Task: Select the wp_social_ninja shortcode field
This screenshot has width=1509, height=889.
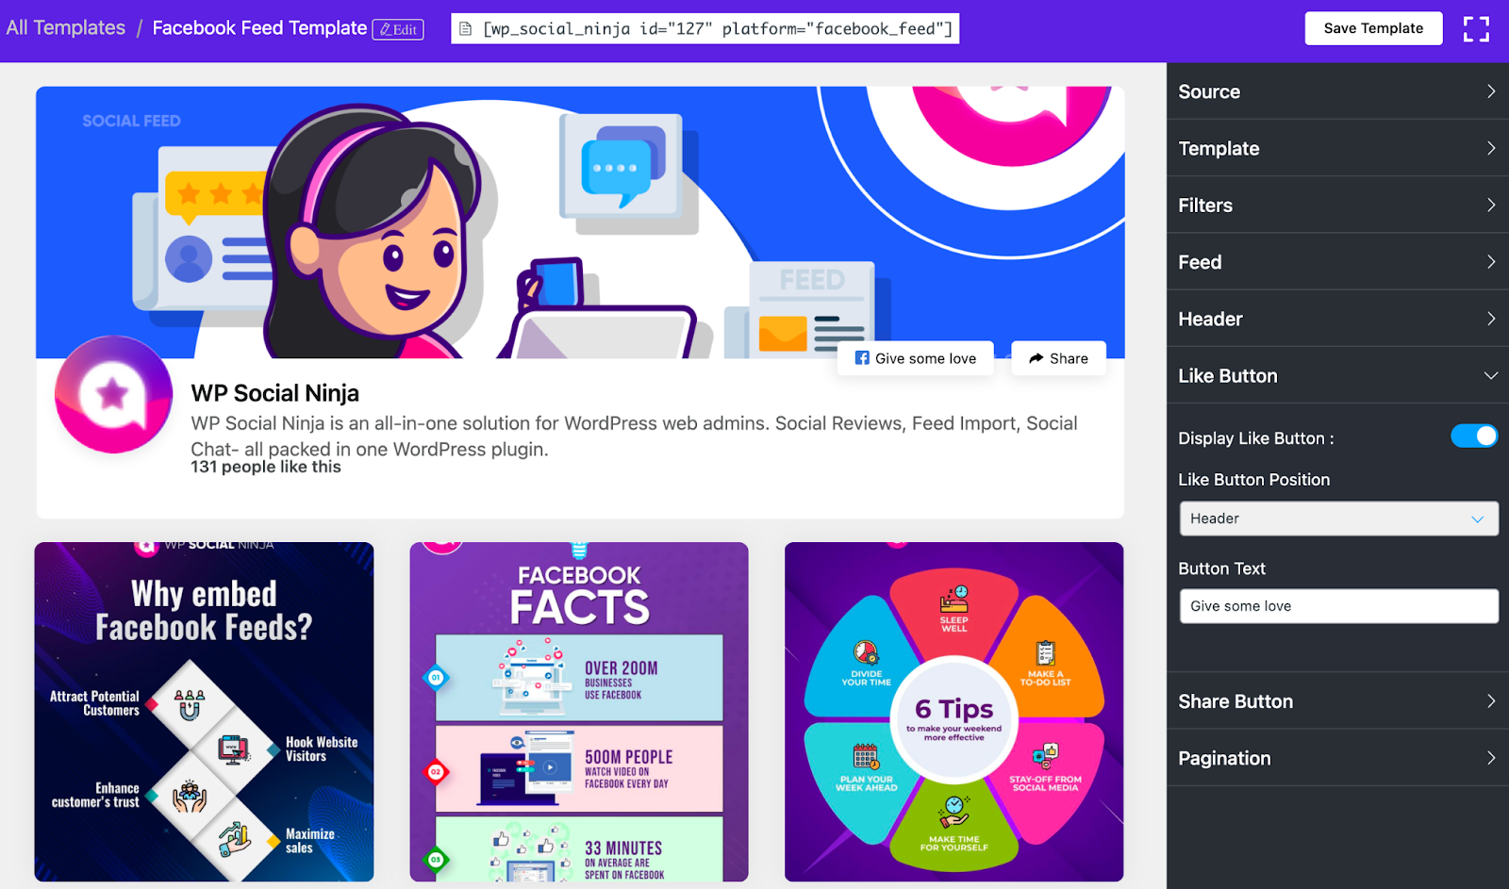Action: click(x=705, y=29)
